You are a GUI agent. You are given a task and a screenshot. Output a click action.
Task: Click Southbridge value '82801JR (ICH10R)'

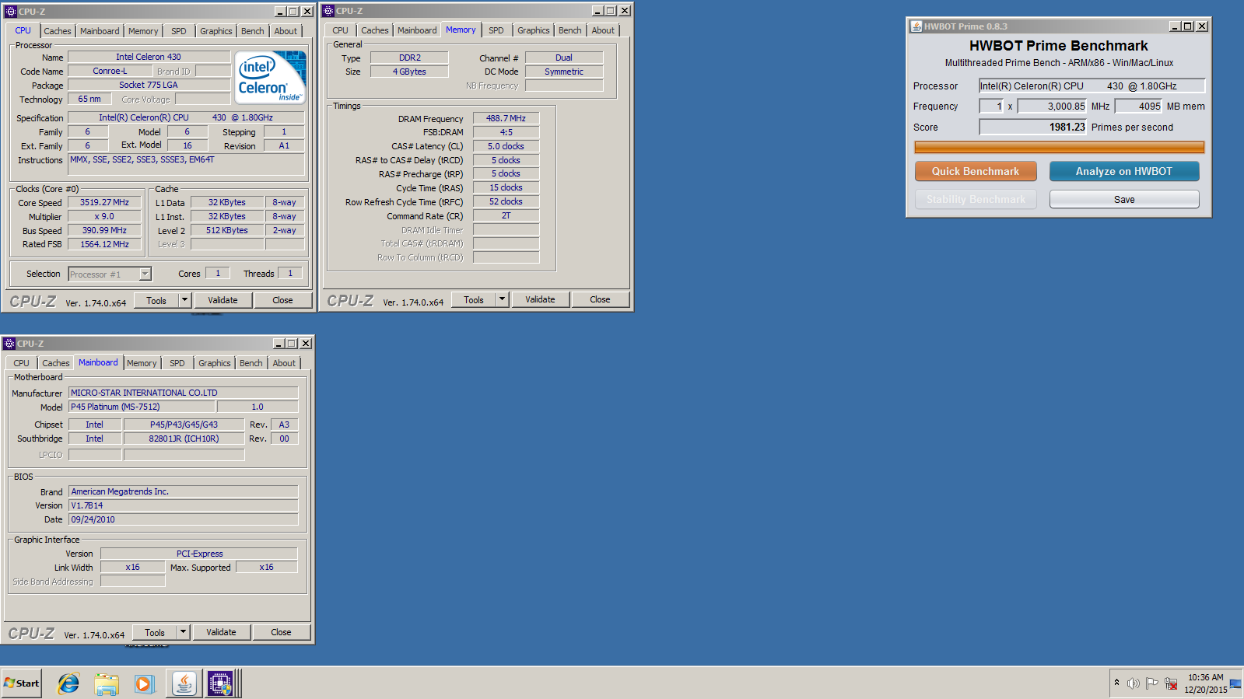(184, 439)
